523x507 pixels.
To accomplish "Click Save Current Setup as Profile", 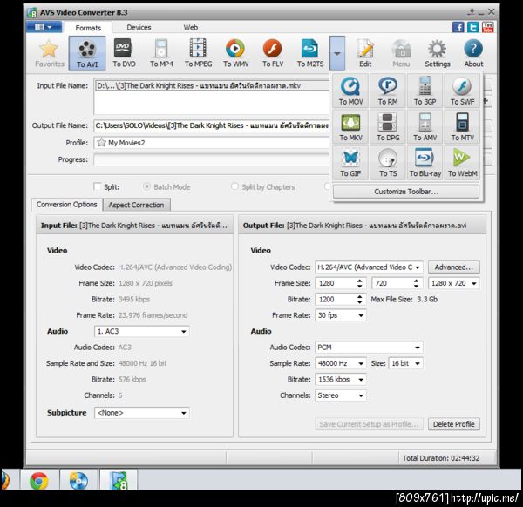I will 369,424.
